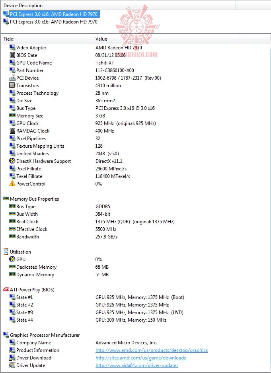Click the GPU Code Name icon
This screenshot has height=373, width=271.
[x=12, y=63]
